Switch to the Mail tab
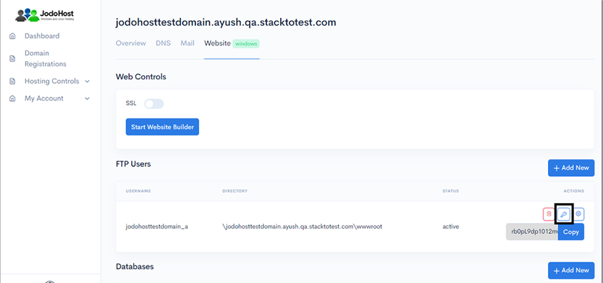The height and width of the screenshot is (283, 603). click(x=187, y=43)
